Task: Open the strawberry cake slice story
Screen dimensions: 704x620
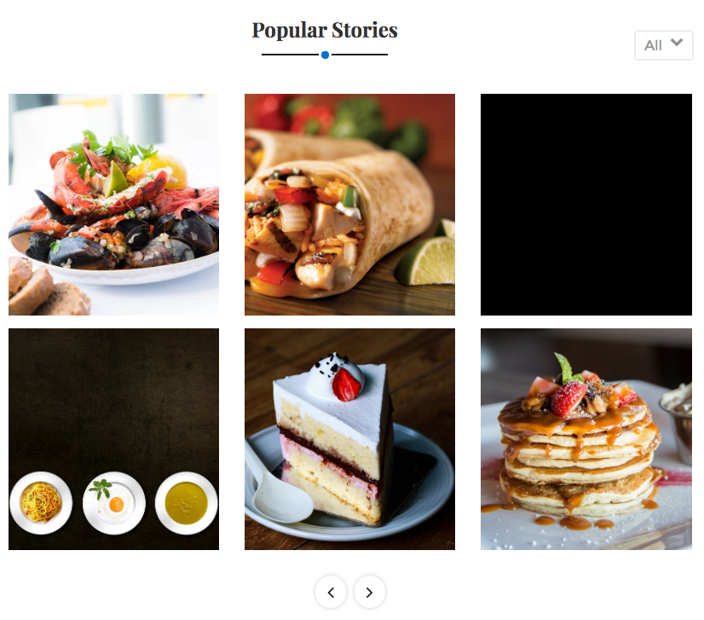Action: point(349,439)
